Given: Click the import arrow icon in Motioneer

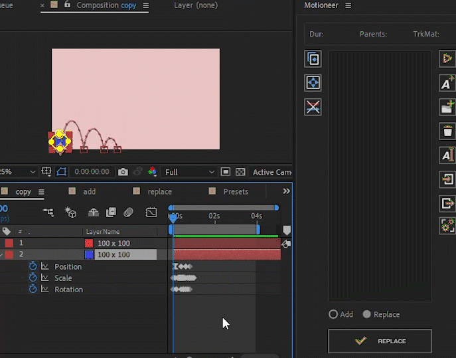Looking at the screenshot, I should pyautogui.click(x=447, y=179).
